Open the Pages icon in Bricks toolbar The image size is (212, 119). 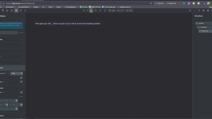click(7, 10)
